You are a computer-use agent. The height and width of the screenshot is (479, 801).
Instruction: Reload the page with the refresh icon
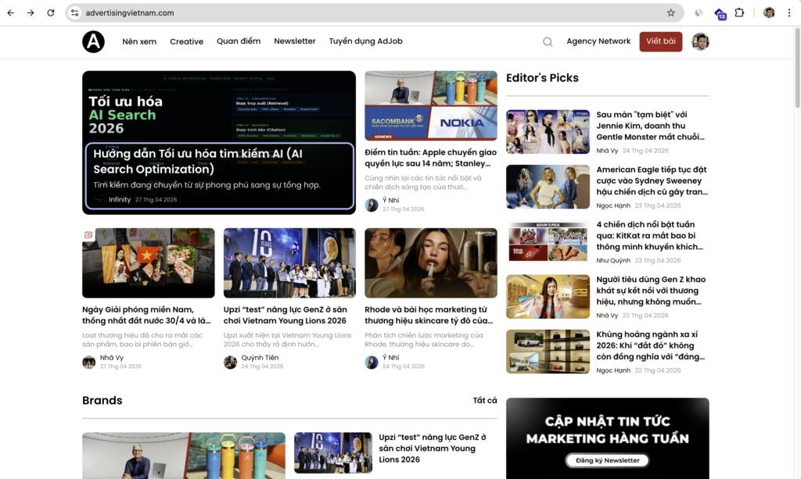tap(51, 13)
